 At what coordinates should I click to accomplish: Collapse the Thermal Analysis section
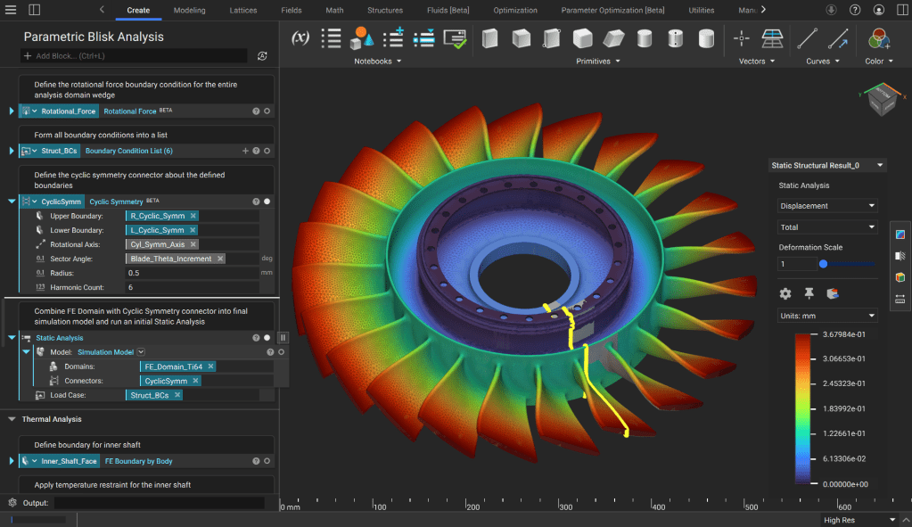[12, 419]
